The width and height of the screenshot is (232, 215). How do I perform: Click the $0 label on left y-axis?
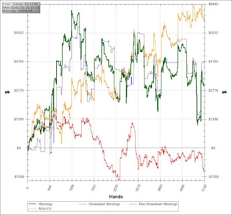(x=19, y=148)
